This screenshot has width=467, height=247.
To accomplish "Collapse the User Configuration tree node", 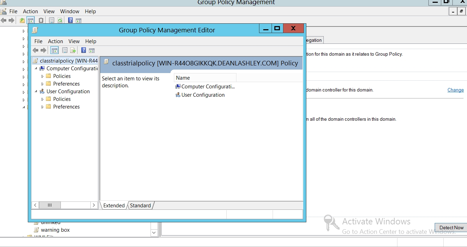I will (36, 91).
